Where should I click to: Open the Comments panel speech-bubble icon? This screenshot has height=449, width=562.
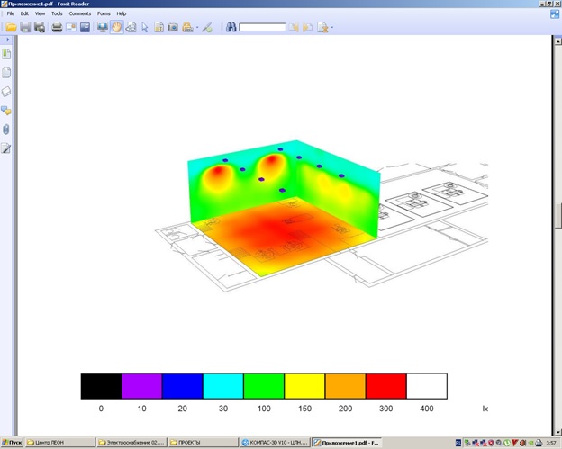6,111
